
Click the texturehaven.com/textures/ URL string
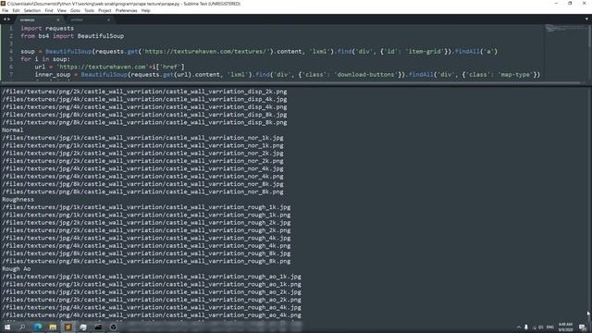point(205,52)
